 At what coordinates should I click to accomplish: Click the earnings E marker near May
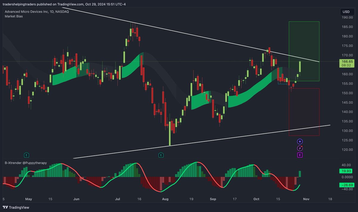click(27, 155)
